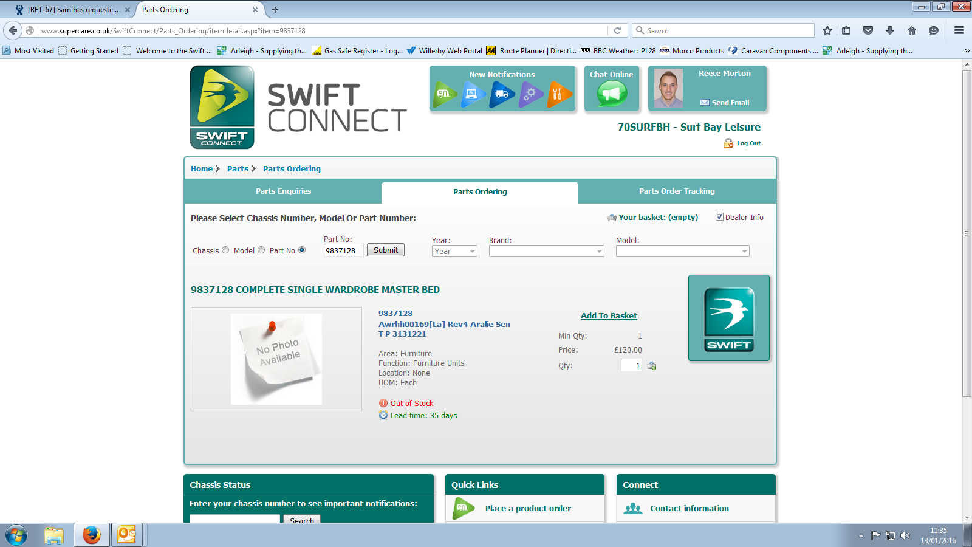Open the dark blue delivery truck notification
Screen dimensions: 972x547
point(502,94)
